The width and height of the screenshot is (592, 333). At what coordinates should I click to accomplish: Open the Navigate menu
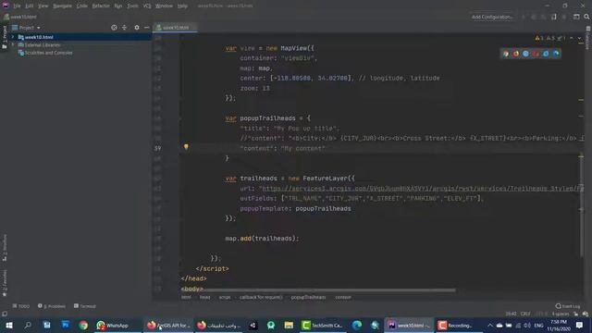point(62,6)
